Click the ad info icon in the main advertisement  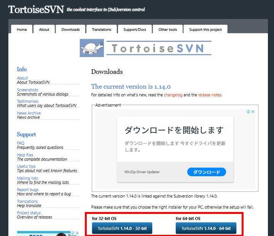[x=248, y=112]
